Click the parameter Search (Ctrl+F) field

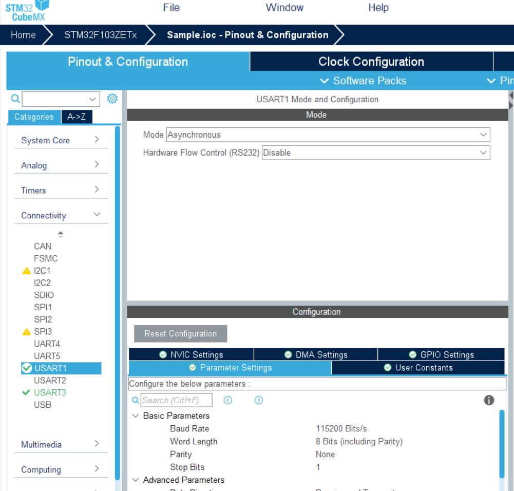[176, 400]
